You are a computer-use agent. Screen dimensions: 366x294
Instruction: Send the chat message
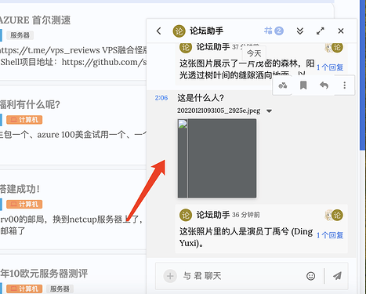pos(337,276)
